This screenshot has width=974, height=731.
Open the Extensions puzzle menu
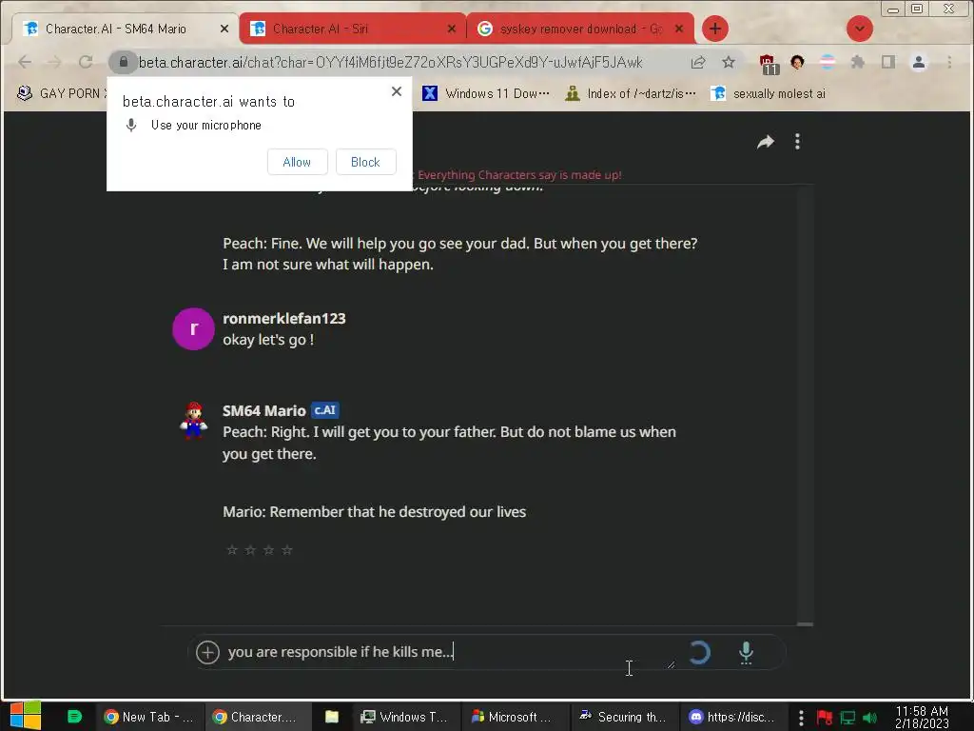point(858,62)
